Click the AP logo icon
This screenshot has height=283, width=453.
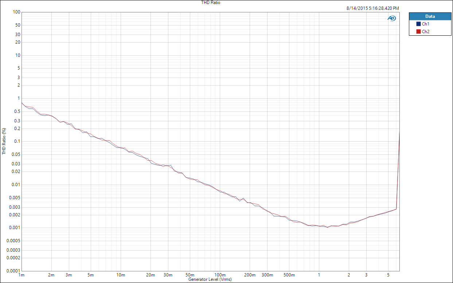pyautogui.click(x=391, y=18)
